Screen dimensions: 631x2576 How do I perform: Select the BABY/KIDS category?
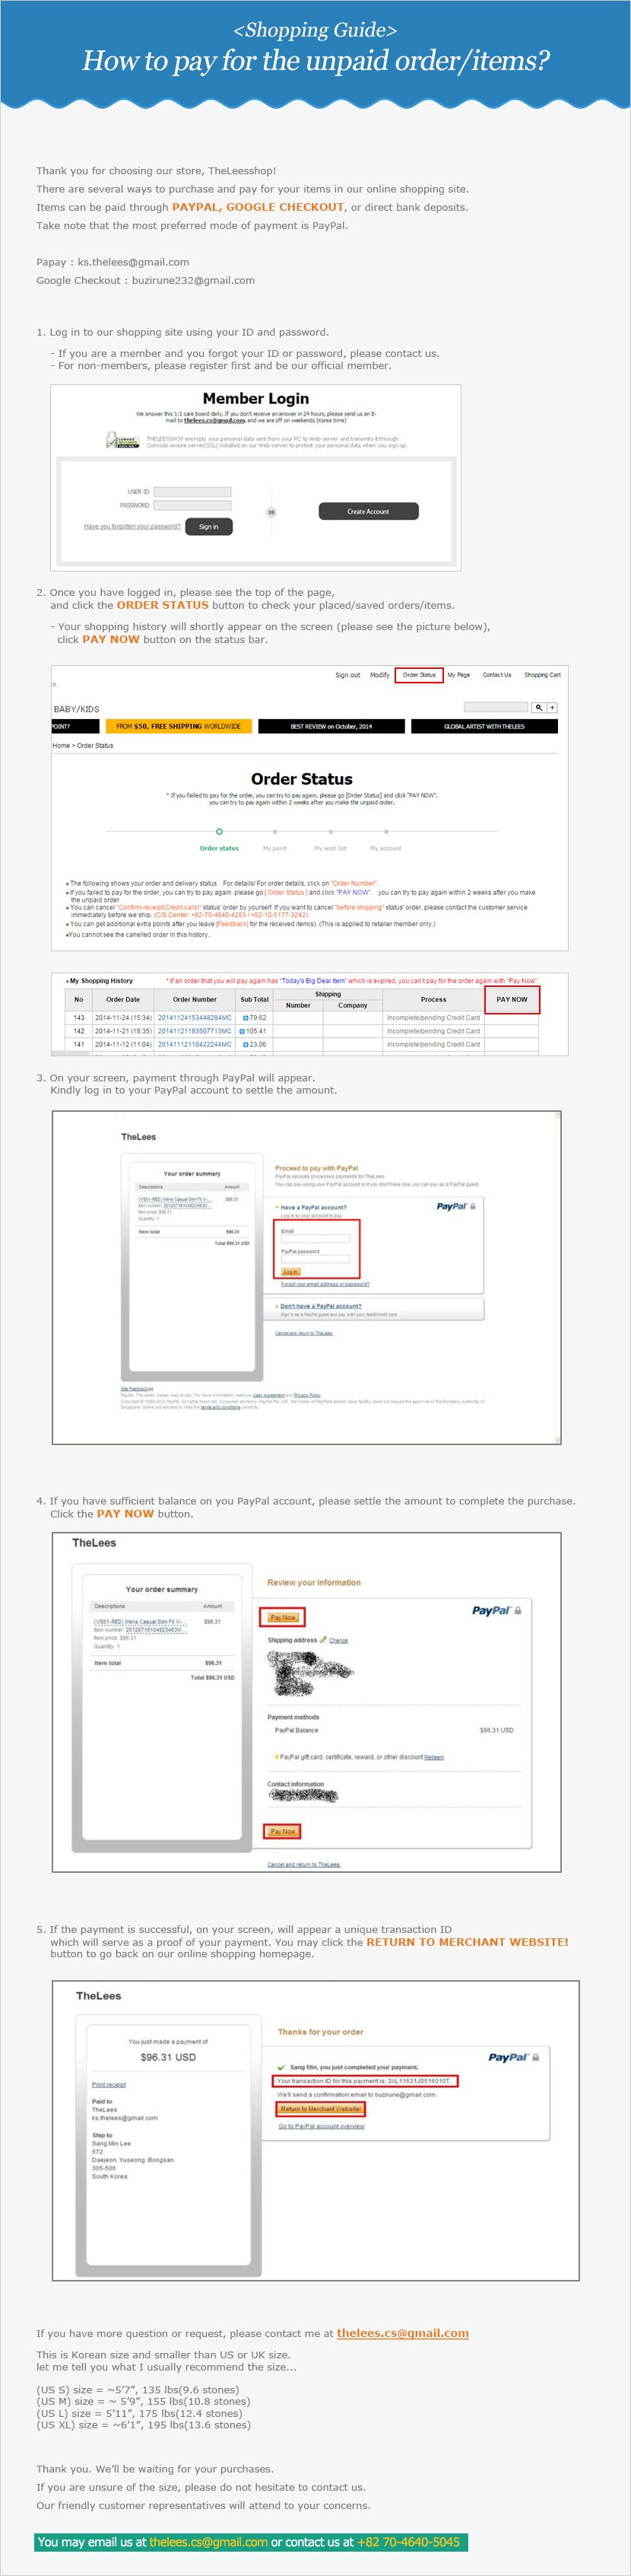tap(77, 709)
